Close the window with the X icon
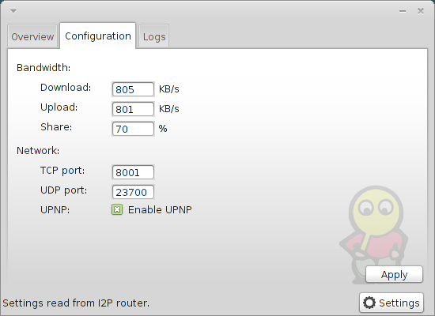Viewport: 435px width, 316px height. click(421, 11)
